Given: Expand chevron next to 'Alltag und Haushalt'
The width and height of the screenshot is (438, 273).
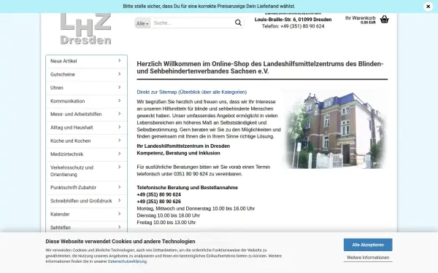Looking at the screenshot, I should pyautogui.click(x=119, y=127).
